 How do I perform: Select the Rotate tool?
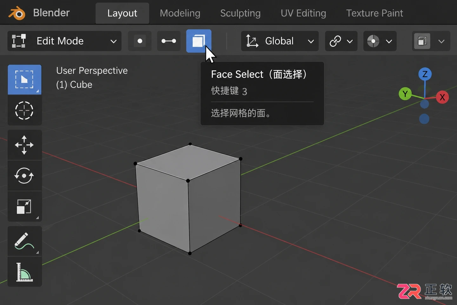click(x=24, y=176)
